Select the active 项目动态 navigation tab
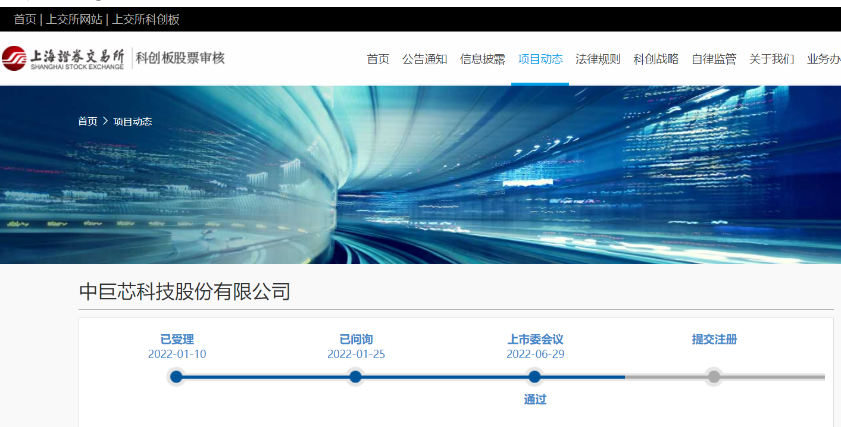Screen dimensions: 841x427 tap(540, 59)
